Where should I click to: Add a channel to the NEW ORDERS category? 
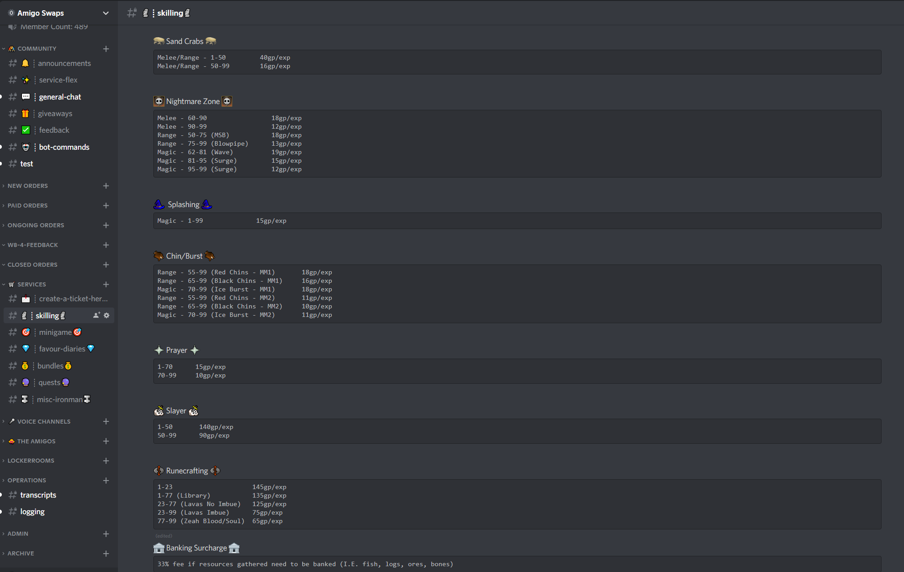(x=106, y=186)
